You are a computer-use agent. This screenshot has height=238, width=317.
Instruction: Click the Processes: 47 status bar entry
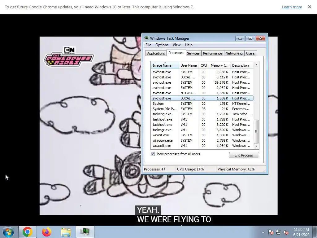point(154,169)
